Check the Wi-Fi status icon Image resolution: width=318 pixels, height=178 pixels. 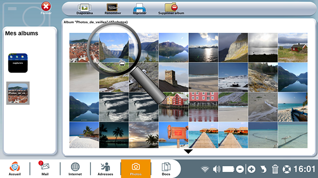click(x=205, y=169)
